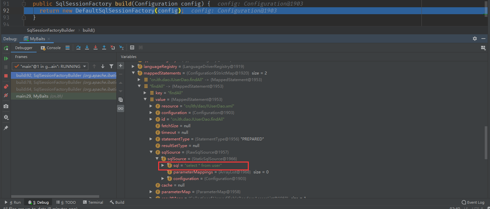490x209 pixels.
Task: Collapse mappedStatements node
Action: click(x=133, y=73)
